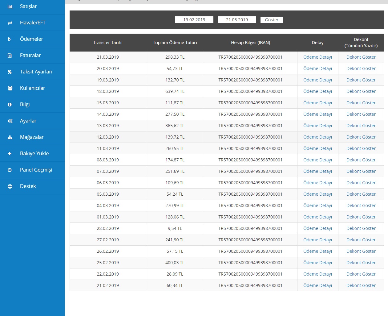This screenshot has height=316, width=388.
Task: Show Dekont Göster for 27.02.2019
Action: point(361,240)
